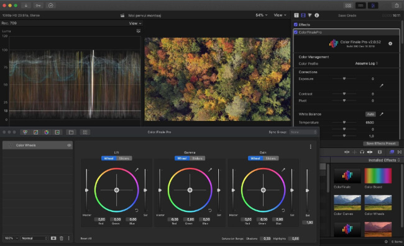Screen dimensions: 404x246
Task: Open the video inspector film icon
Action: coord(303,15)
